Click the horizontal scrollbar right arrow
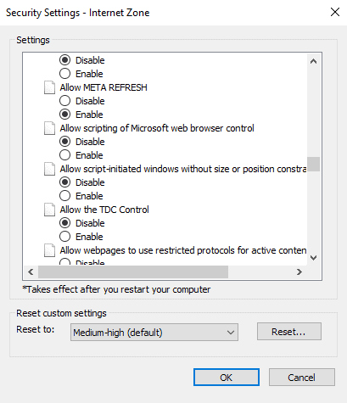 coord(299,272)
